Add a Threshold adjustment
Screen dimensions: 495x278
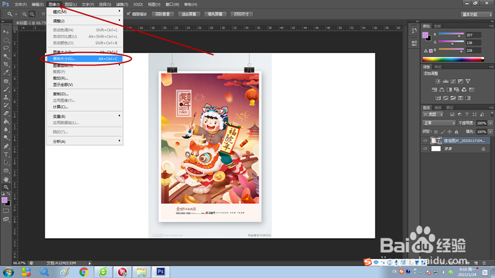pos(453,98)
